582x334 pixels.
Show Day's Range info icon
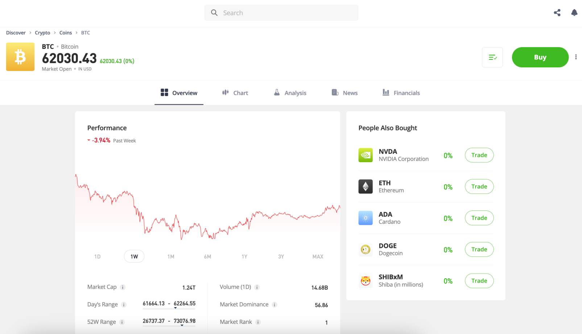[124, 305]
